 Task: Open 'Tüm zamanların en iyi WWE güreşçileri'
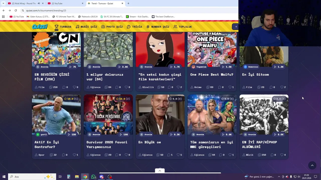[212, 144]
